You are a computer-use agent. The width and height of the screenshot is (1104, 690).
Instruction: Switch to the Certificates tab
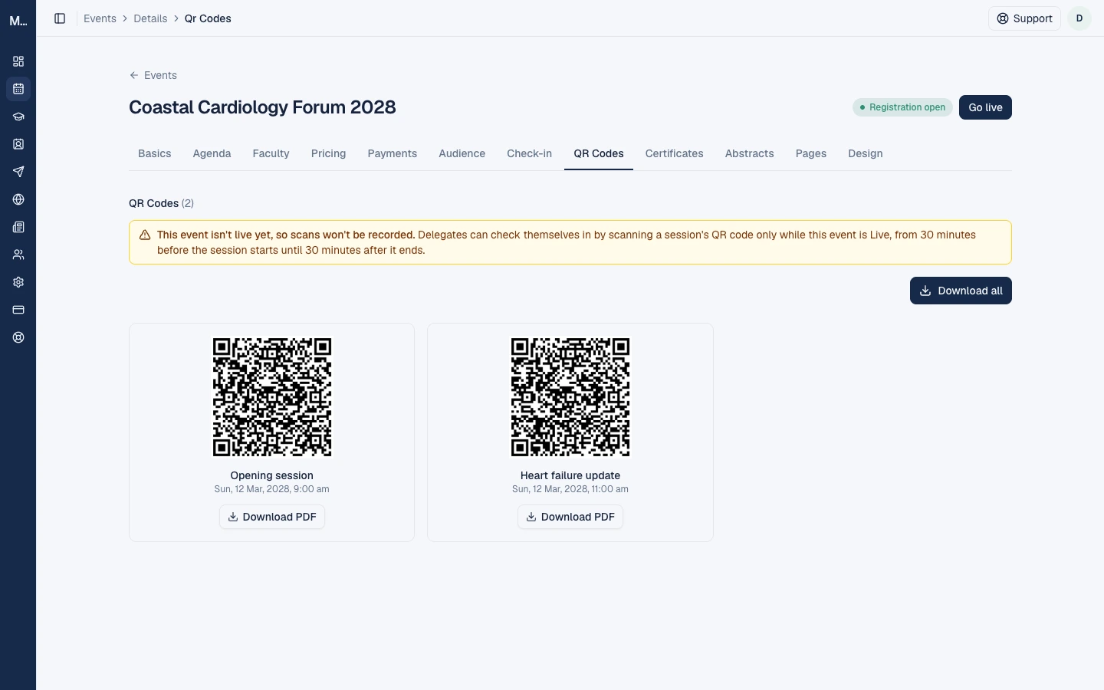[675, 153]
